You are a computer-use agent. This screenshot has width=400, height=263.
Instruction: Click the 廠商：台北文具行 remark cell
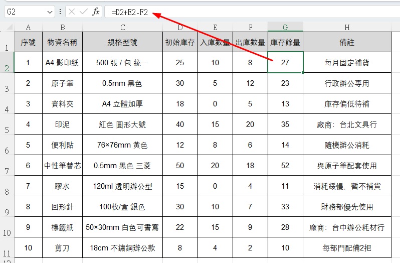click(347, 124)
